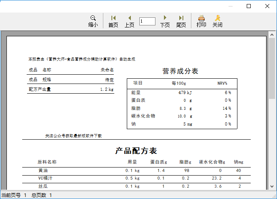Click the 钠mg column header

[239, 162]
